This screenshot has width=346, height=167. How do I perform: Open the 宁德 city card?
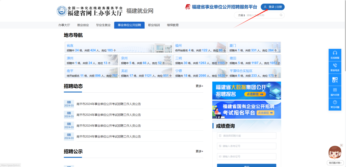[x=200, y=72]
